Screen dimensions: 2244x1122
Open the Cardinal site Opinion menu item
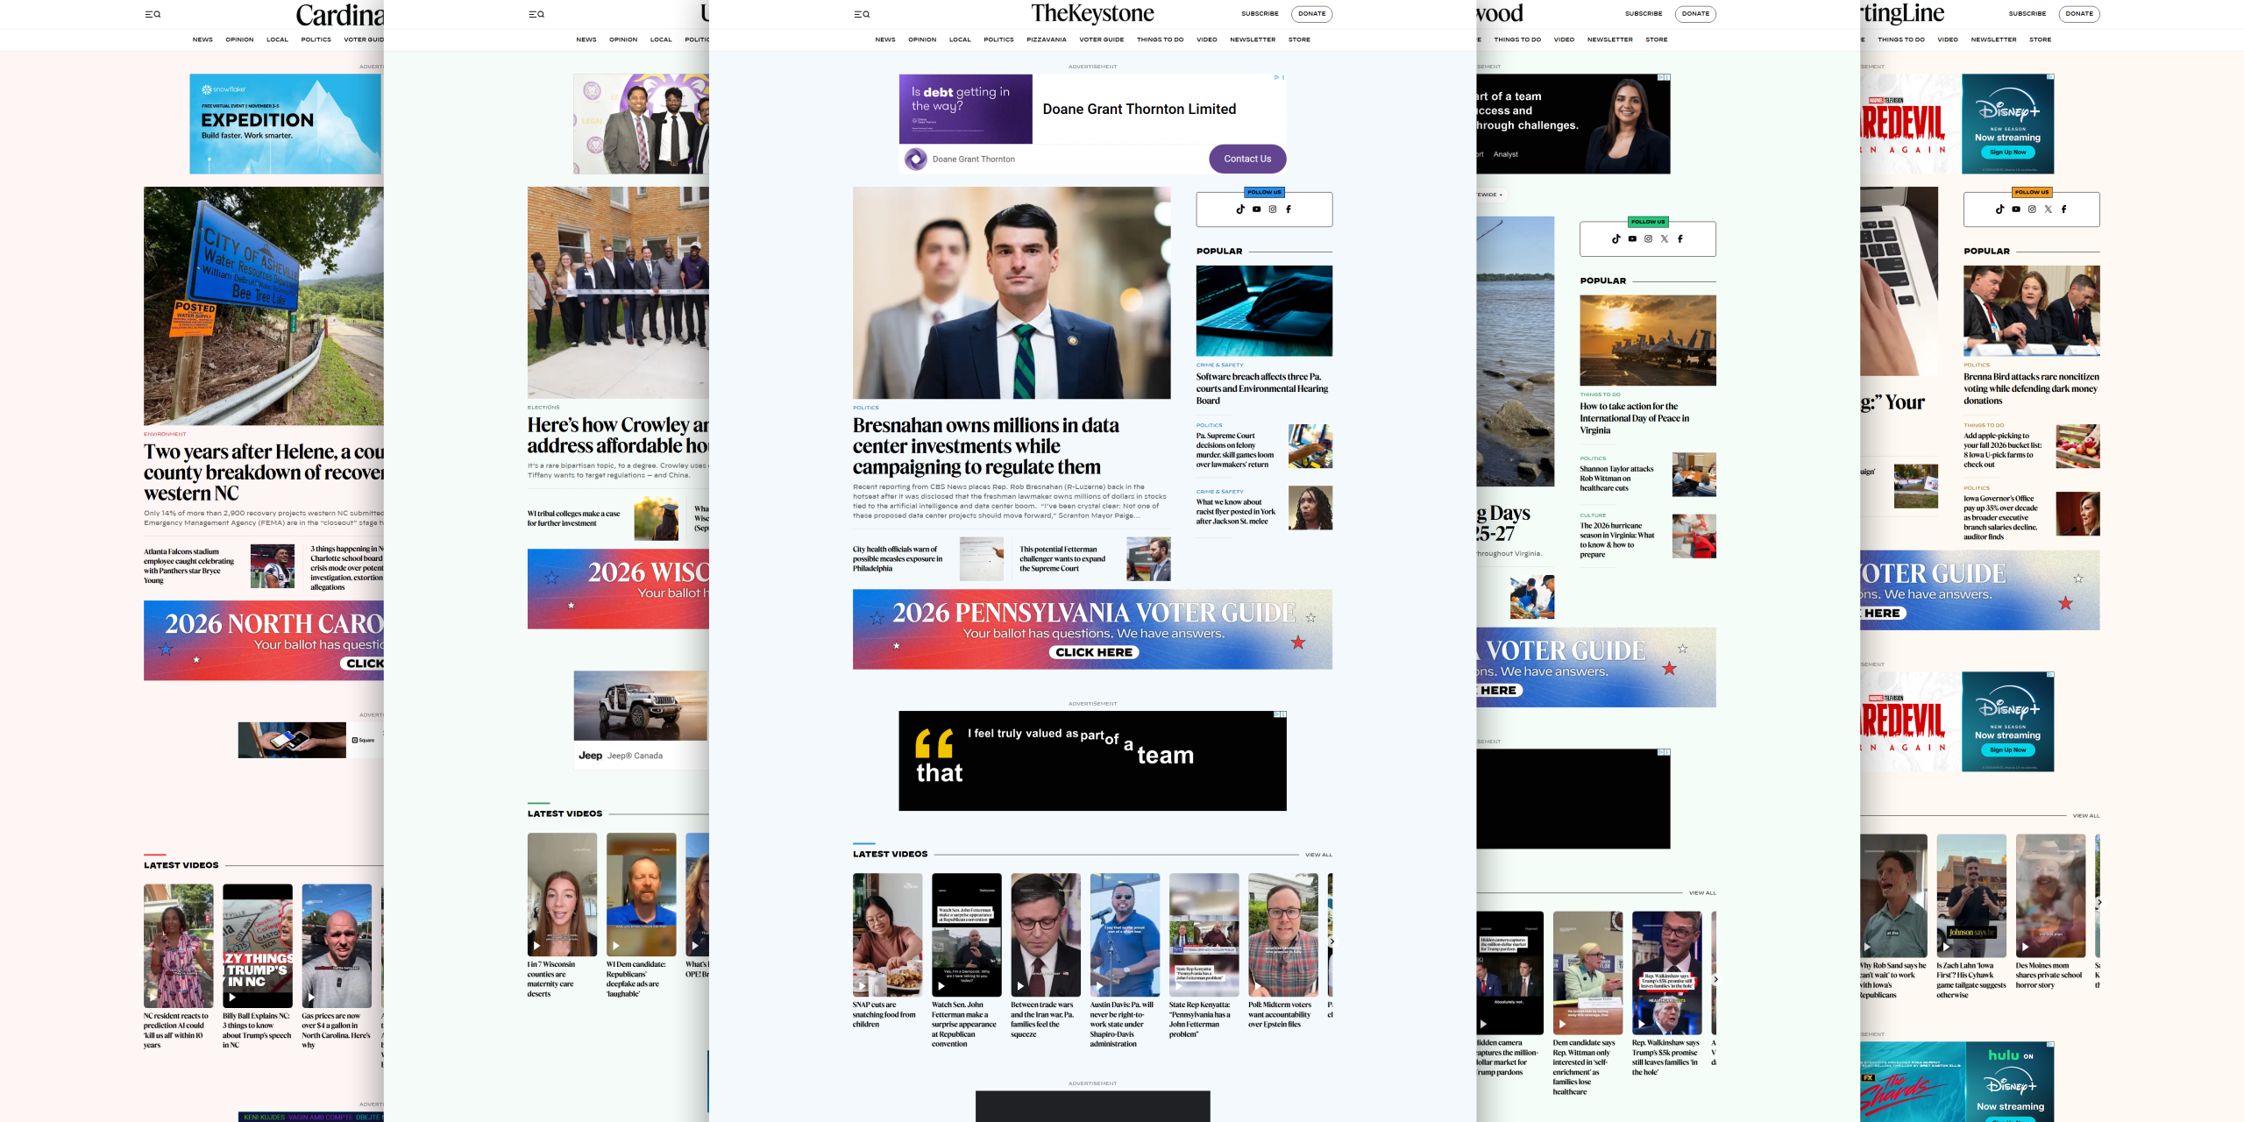coord(239,39)
